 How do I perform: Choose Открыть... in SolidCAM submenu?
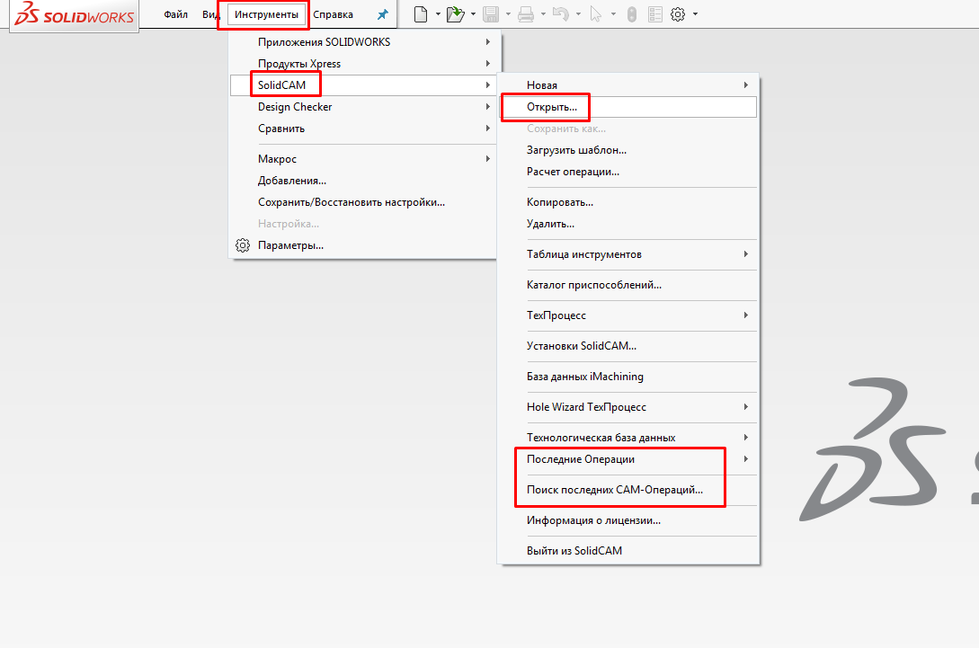[628, 107]
